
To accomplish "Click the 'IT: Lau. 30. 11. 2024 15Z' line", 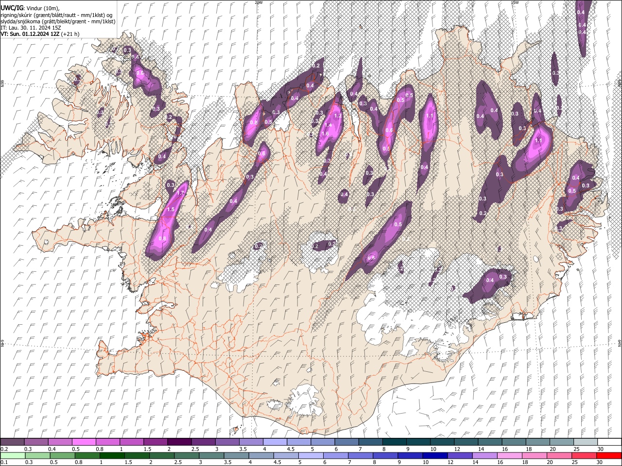I will (x=31, y=28).
